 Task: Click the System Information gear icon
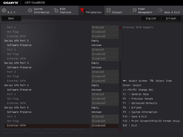point(30,11)
